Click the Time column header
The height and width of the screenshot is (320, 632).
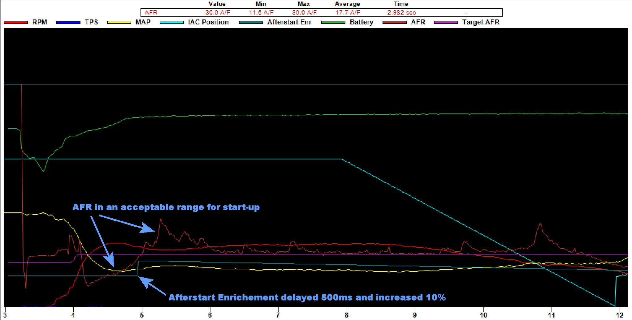401,4
